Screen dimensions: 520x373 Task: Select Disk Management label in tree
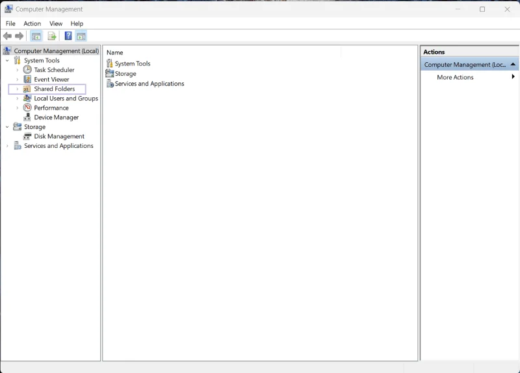[x=59, y=136]
